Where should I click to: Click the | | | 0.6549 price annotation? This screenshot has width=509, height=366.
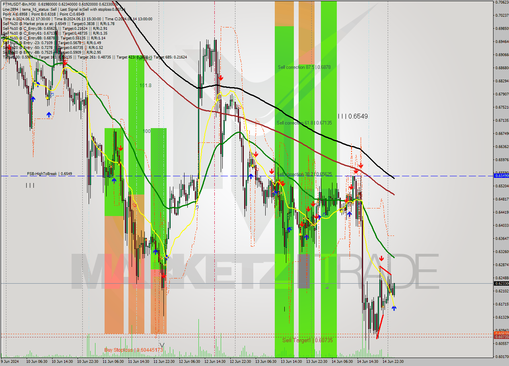pos(353,116)
